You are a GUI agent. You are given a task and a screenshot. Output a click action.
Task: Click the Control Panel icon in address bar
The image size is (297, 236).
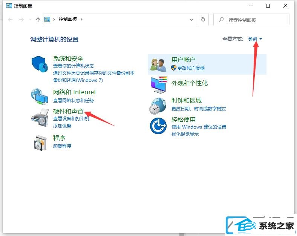coord(47,19)
